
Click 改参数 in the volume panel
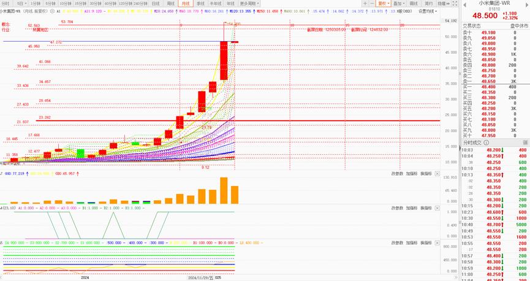[398, 173]
